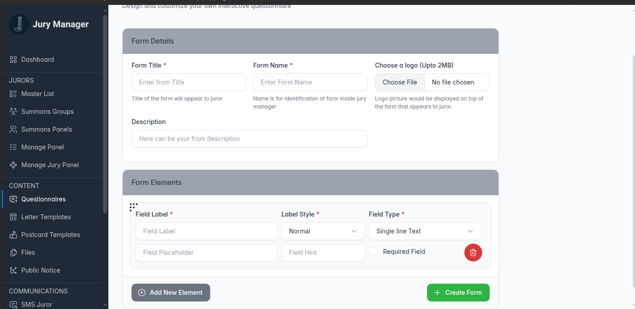Select SMS Juror under Communications
The width and height of the screenshot is (635, 309).
click(x=14, y=304)
